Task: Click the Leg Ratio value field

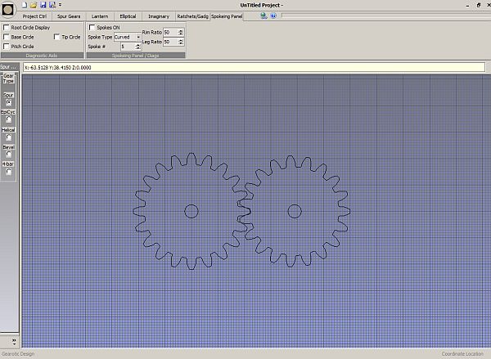Action: point(169,42)
